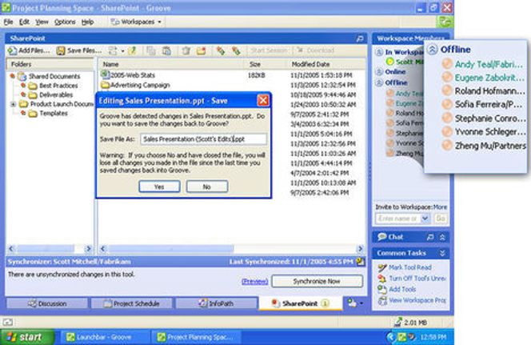Click No in the Save dialog
531x345 pixels.
[207, 187]
